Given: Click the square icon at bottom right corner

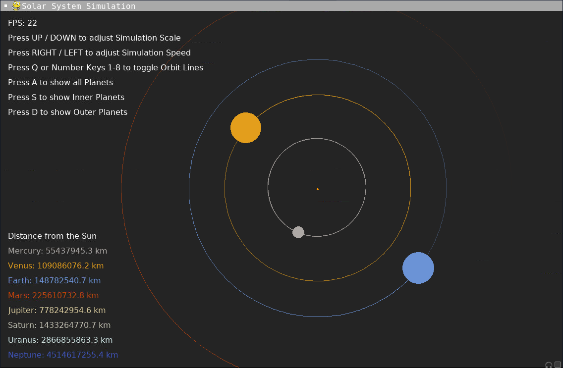Looking at the screenshot, I should point(558,365).
